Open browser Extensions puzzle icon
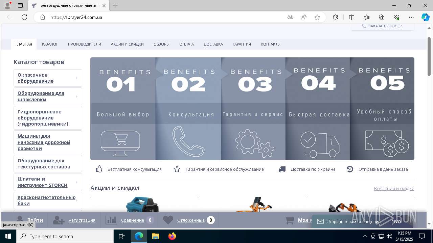Screen dimensions: 433x243 click(x=335, y=17)
